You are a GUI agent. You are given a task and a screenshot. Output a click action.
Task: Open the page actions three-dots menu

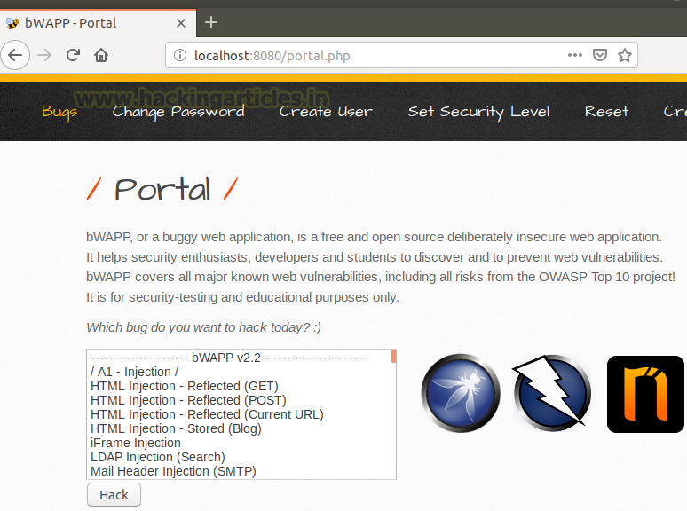point(575,55)
